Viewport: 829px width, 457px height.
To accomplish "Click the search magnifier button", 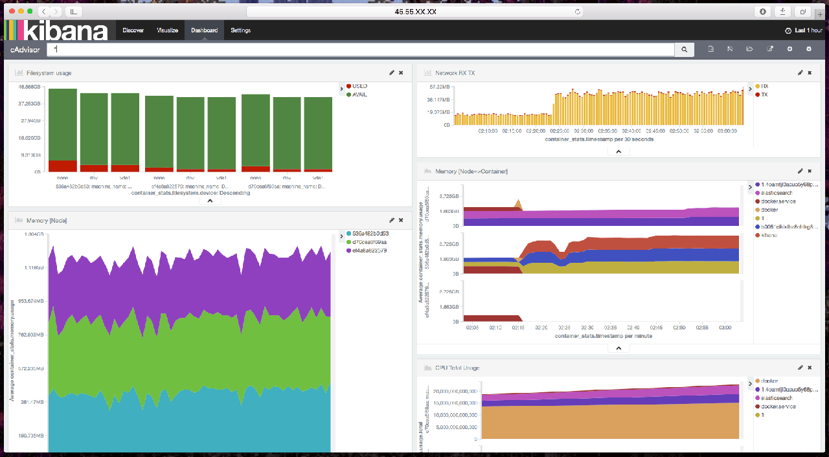I will [684, 50].
